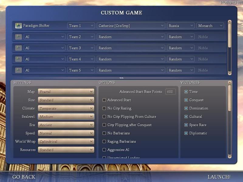243x182 pixels.
Task: Open the AI player type dropdown for Team 2
Action: click(x=44, y=37)
